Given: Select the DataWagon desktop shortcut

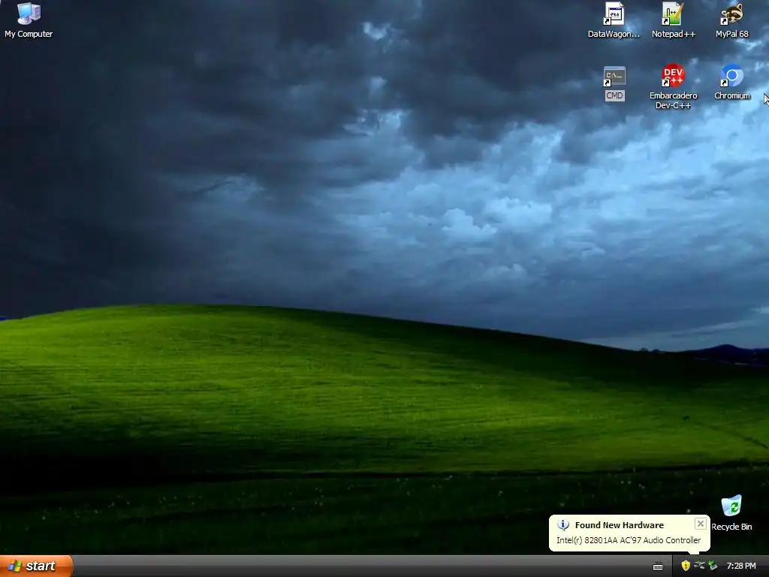Looking at the screenshot, I should click(x=614, y=20).
